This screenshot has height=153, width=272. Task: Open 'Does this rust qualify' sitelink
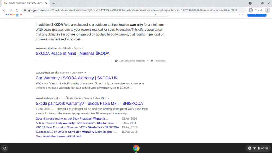coord(72,118)
